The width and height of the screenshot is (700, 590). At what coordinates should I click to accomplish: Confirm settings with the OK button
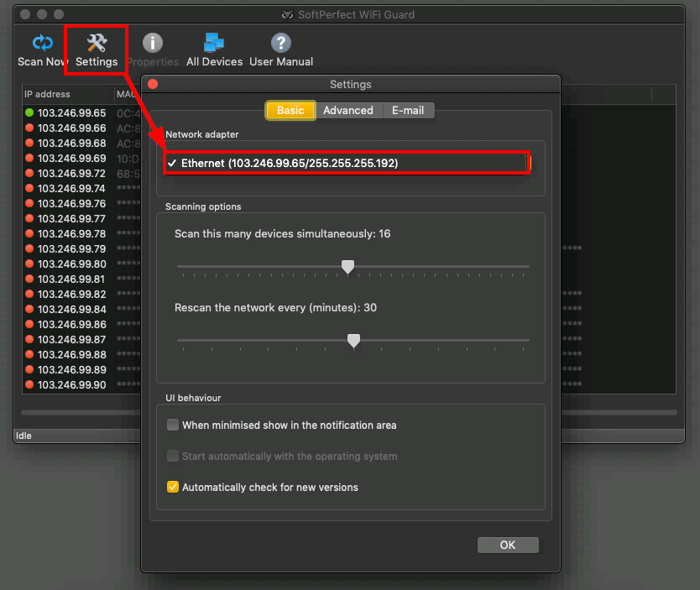(508, 545)
